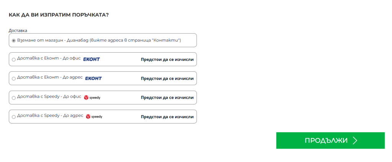Screen dimensions: 392x162
Task: Click the Speedy logo in address delivery option
Action: click(94, 117)
